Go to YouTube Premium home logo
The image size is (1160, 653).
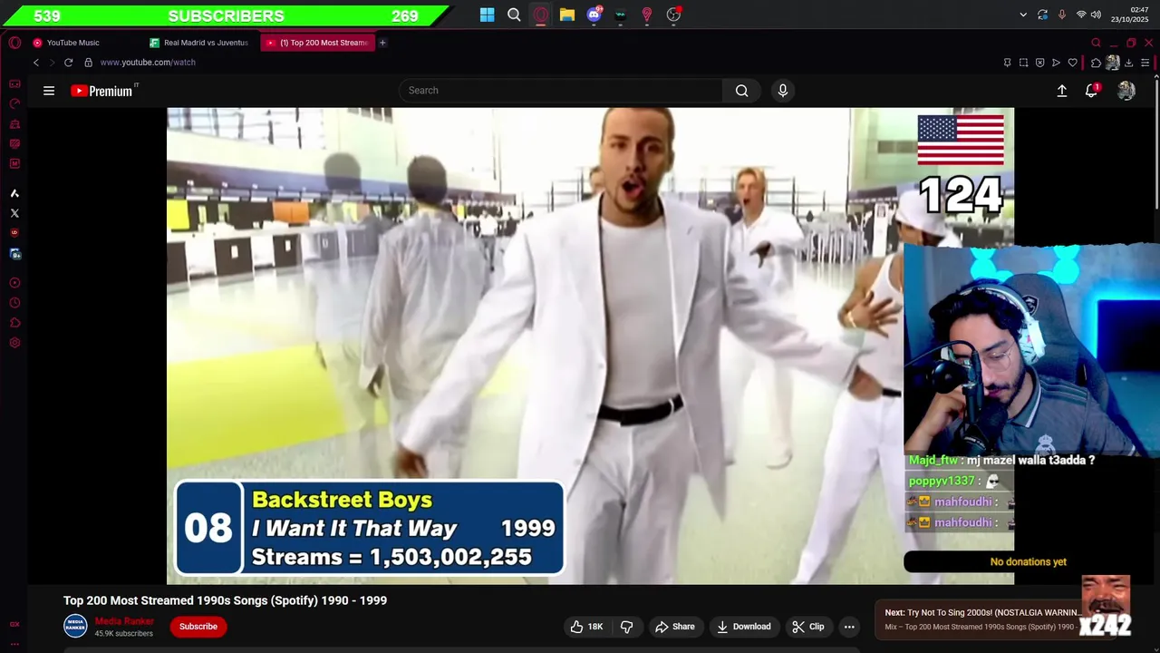click(x=102, y=91)
